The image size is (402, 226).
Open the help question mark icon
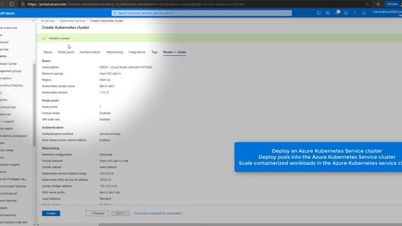point(355,13)
